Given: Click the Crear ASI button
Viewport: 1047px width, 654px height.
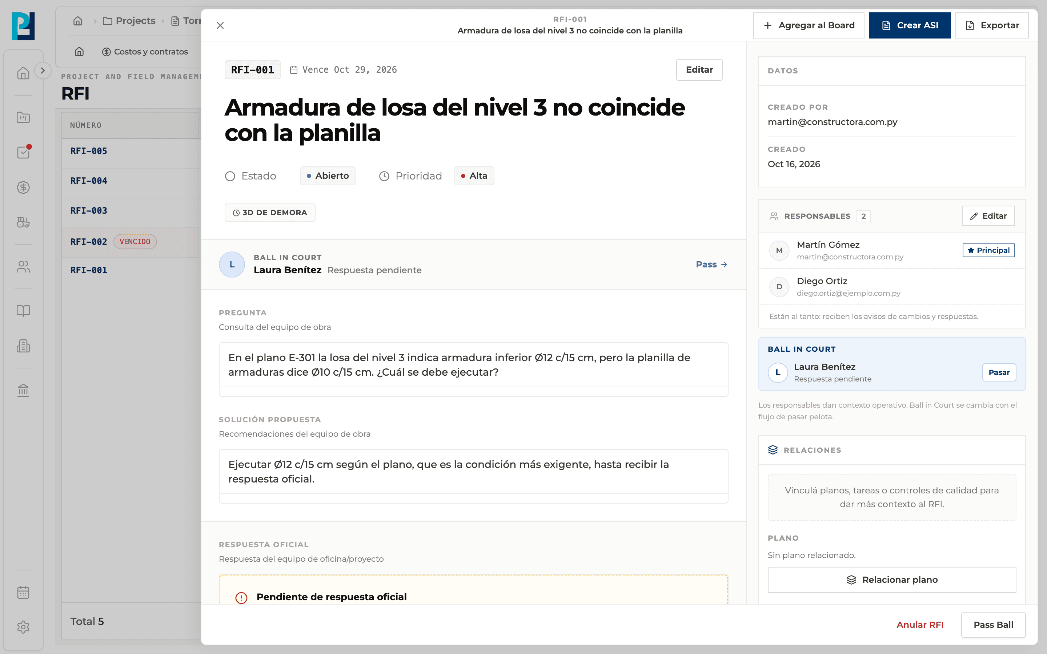Looking at the screenshot, I should 910,25.
